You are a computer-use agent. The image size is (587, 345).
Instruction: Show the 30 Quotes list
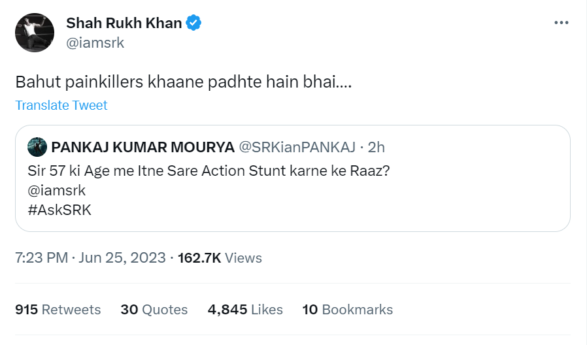tap(154, 309)
